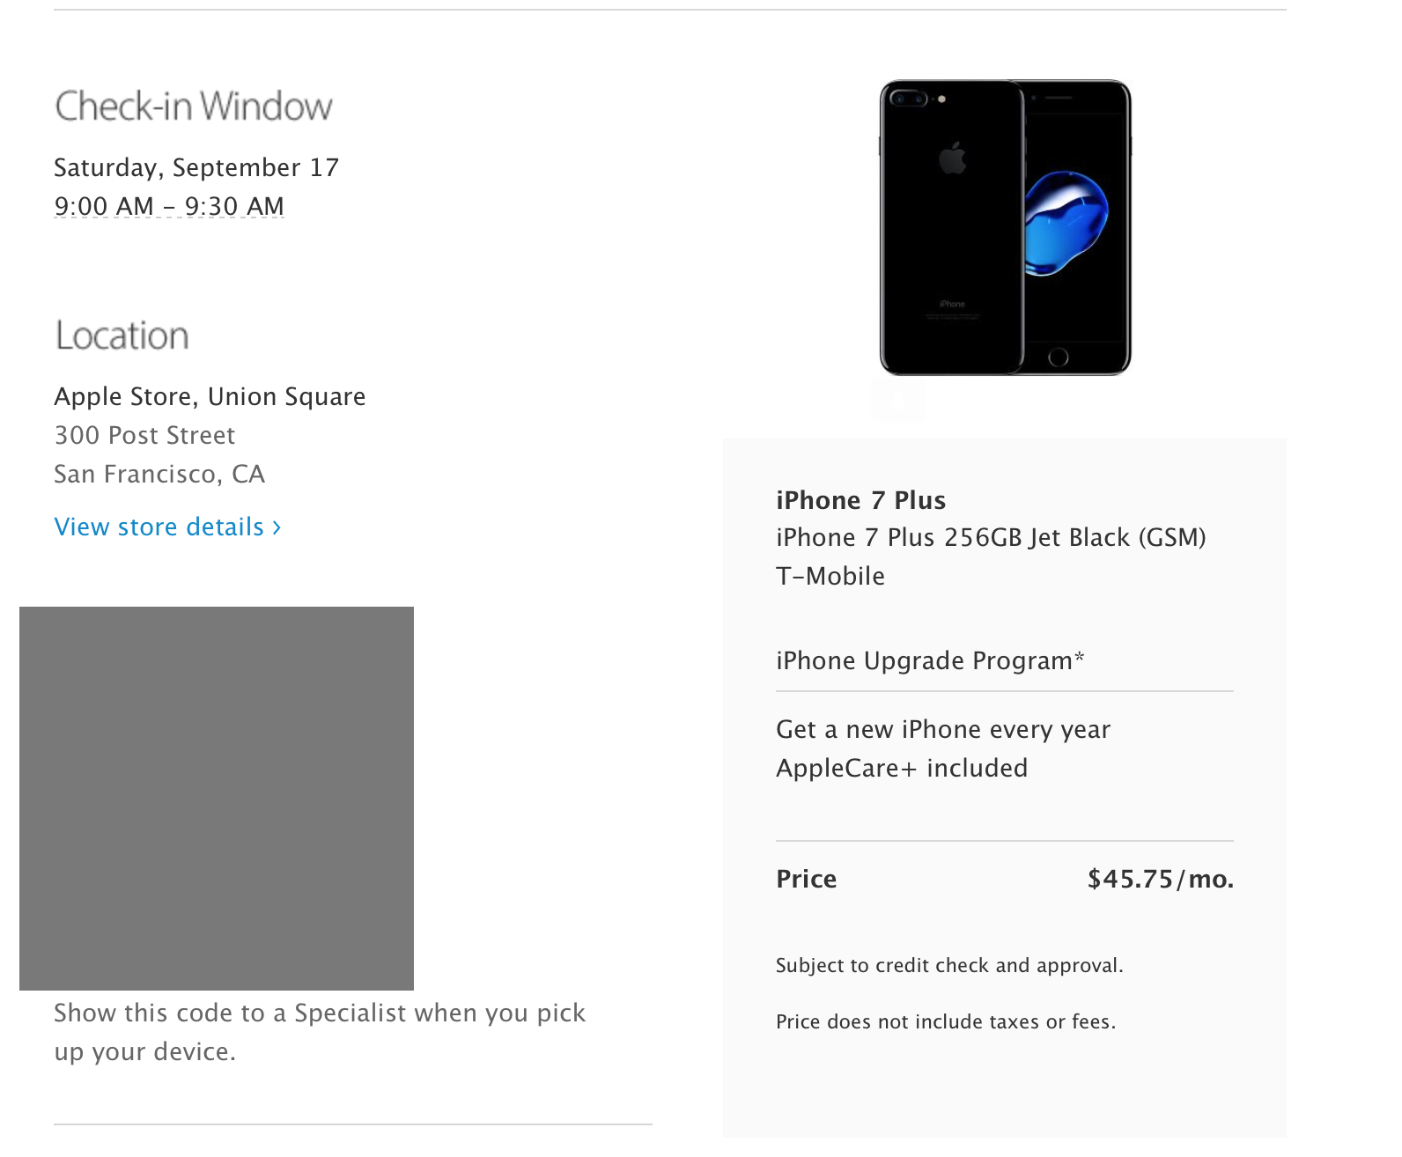Click the Saturday, September 17 date text

196,167
